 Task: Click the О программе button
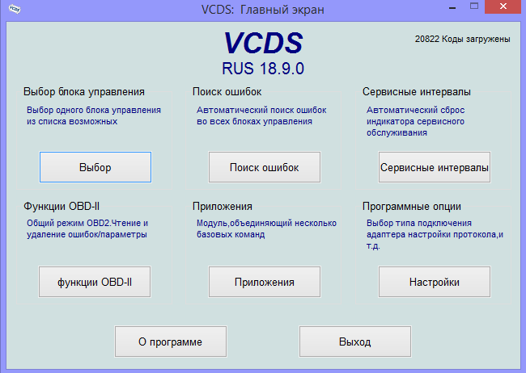(x=171, y=342)
